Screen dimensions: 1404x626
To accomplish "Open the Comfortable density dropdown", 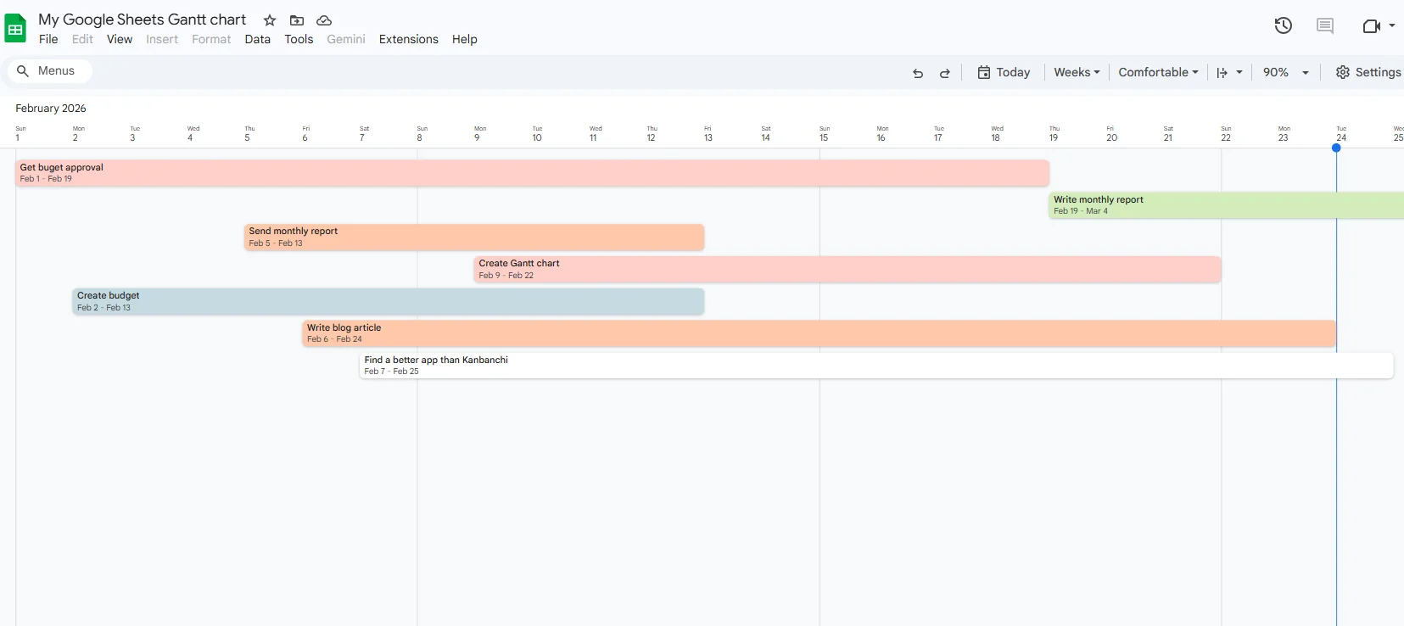I will 1158,72.
